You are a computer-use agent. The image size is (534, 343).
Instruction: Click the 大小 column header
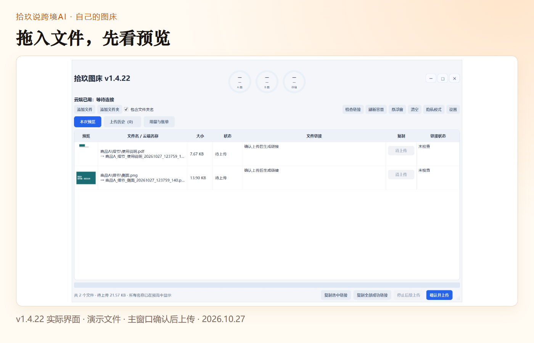(200, 136)
